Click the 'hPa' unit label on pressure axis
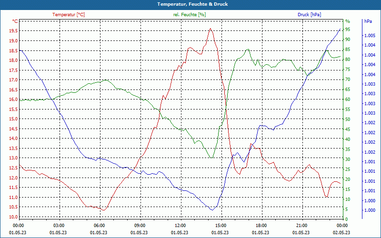This screenshot has height=238, width=381. coord(368,21)
